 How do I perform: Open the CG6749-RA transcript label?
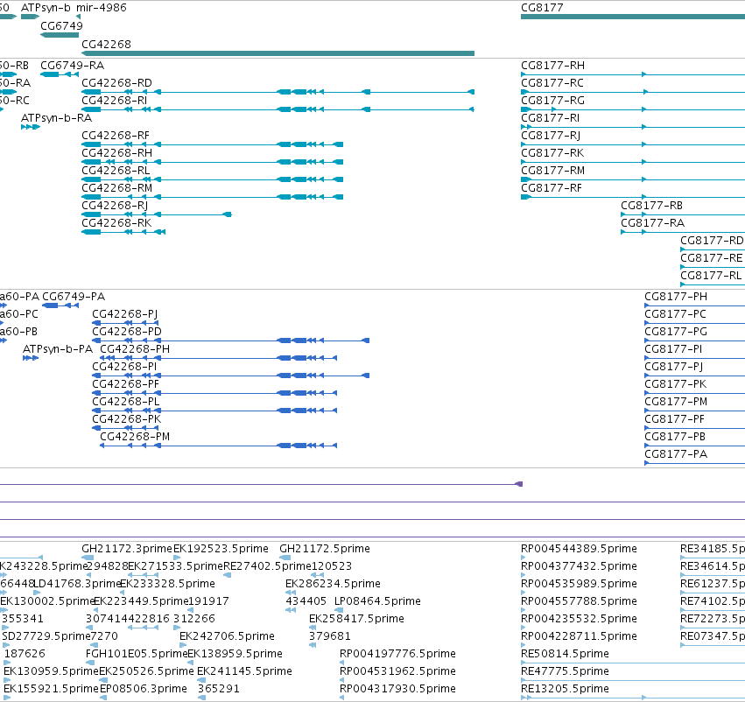(x=72, y=66)
